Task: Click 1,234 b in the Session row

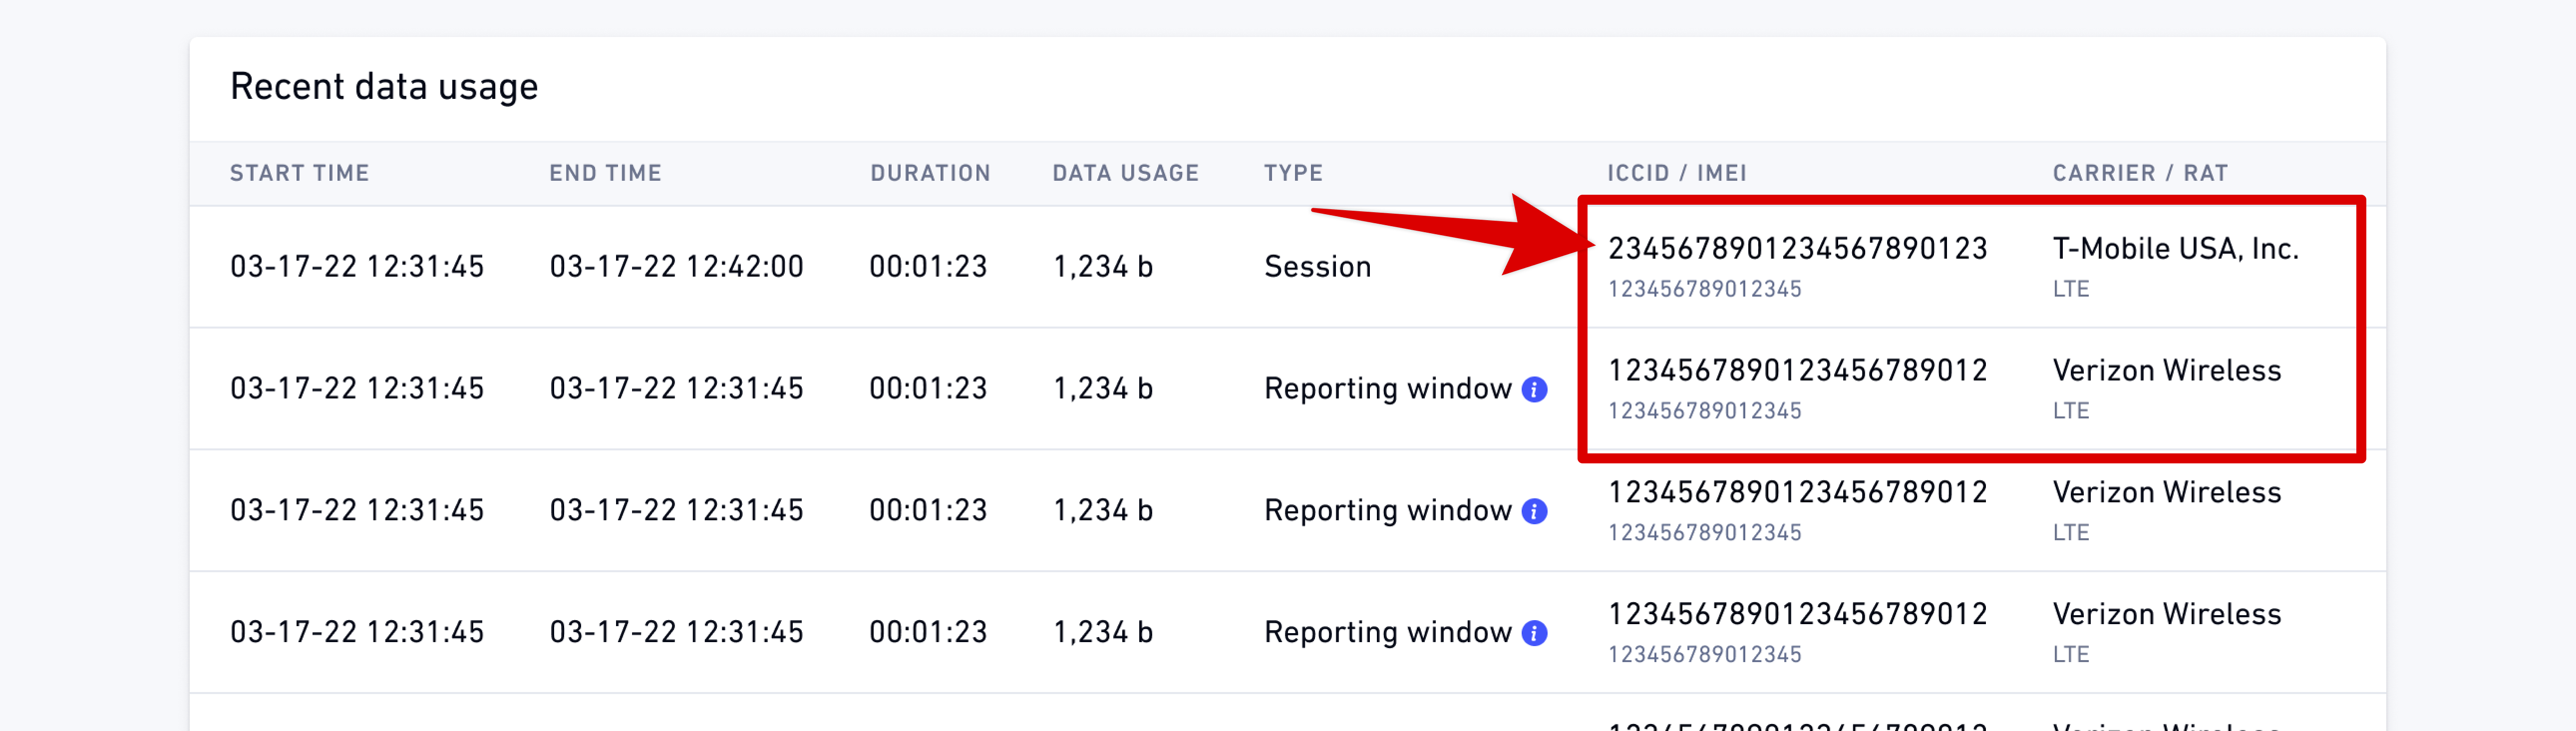Action: pyautogui.click(x=1103, y=267)
